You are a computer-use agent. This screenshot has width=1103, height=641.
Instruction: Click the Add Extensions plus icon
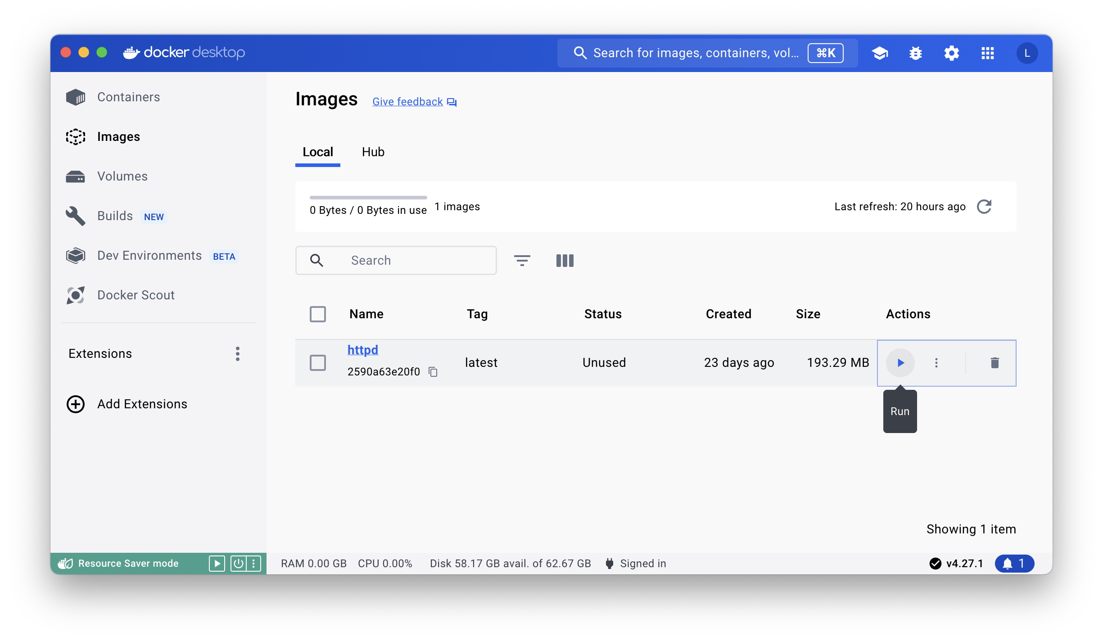76,404
